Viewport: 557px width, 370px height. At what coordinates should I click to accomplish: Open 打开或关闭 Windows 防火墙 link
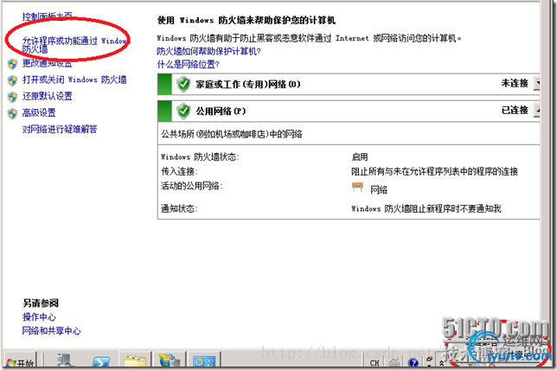[x=74, y=80]
